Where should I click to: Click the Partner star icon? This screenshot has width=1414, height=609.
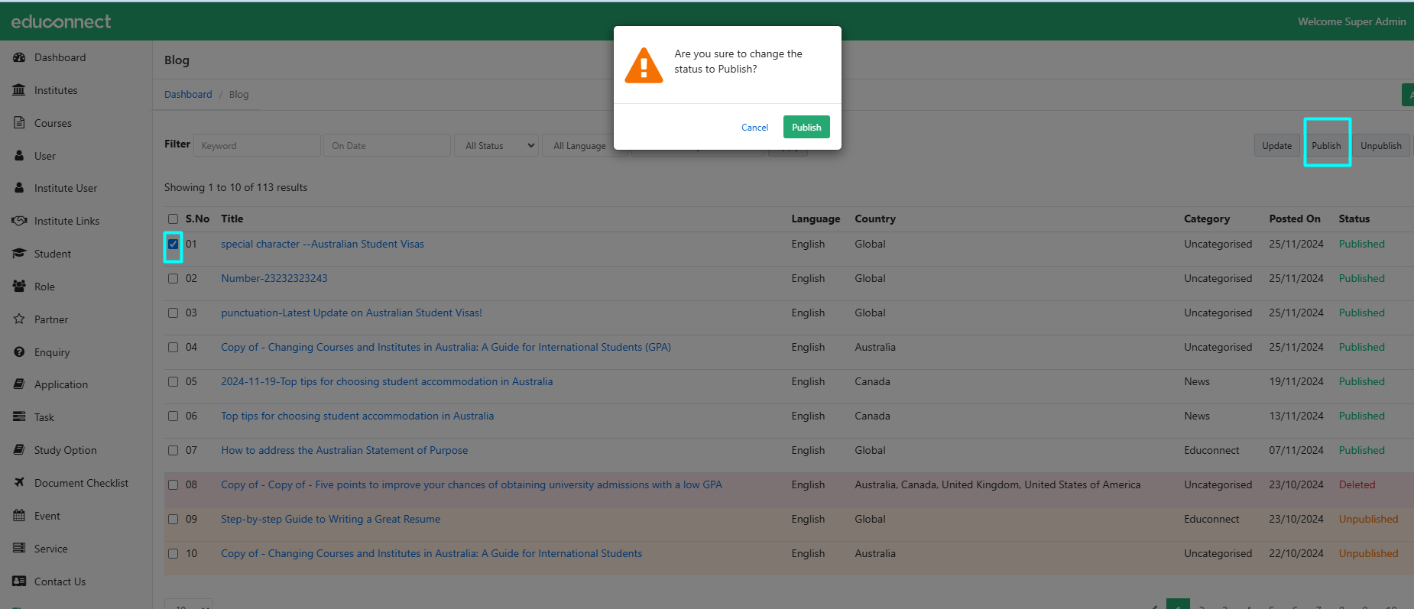tap(19, 319)
